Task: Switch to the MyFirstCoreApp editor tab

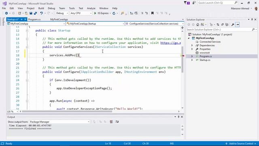Action: [x=59, y=19]
